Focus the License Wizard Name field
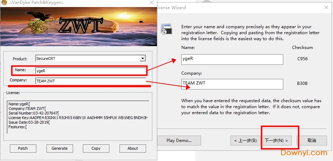The image size is (333, 161). coord(232,59)
